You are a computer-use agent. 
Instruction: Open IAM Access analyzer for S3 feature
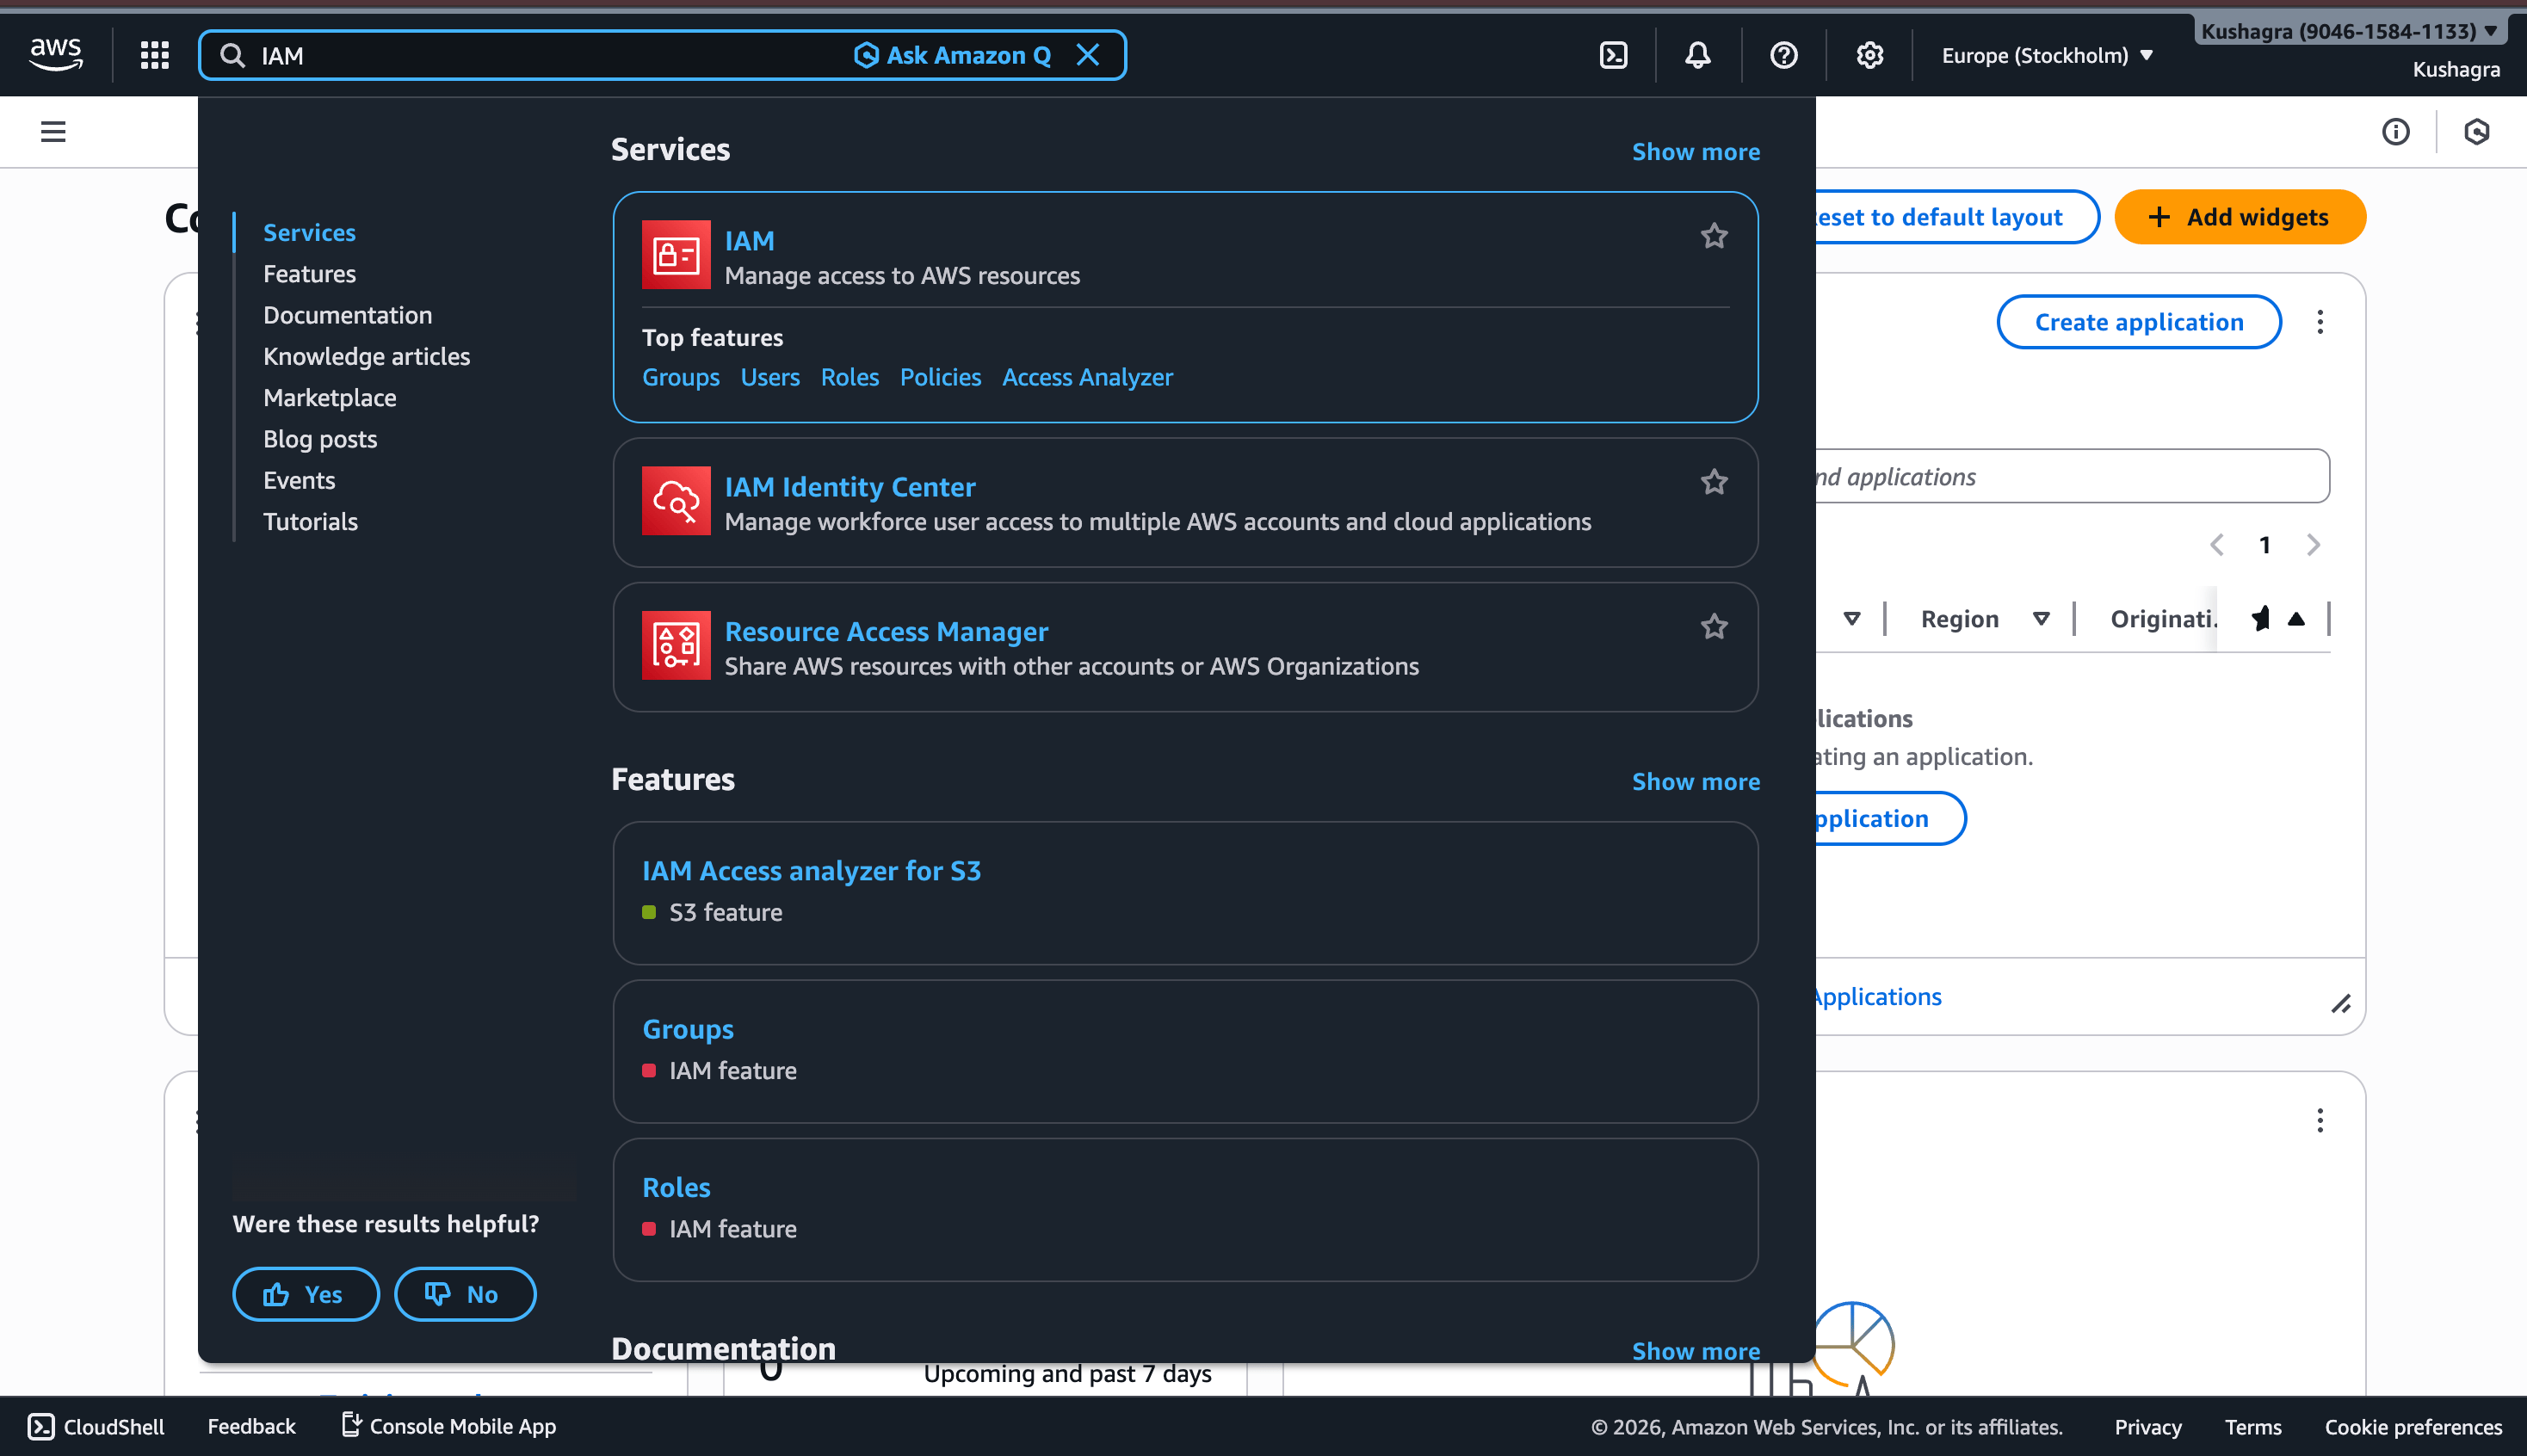tap(811, 870)
